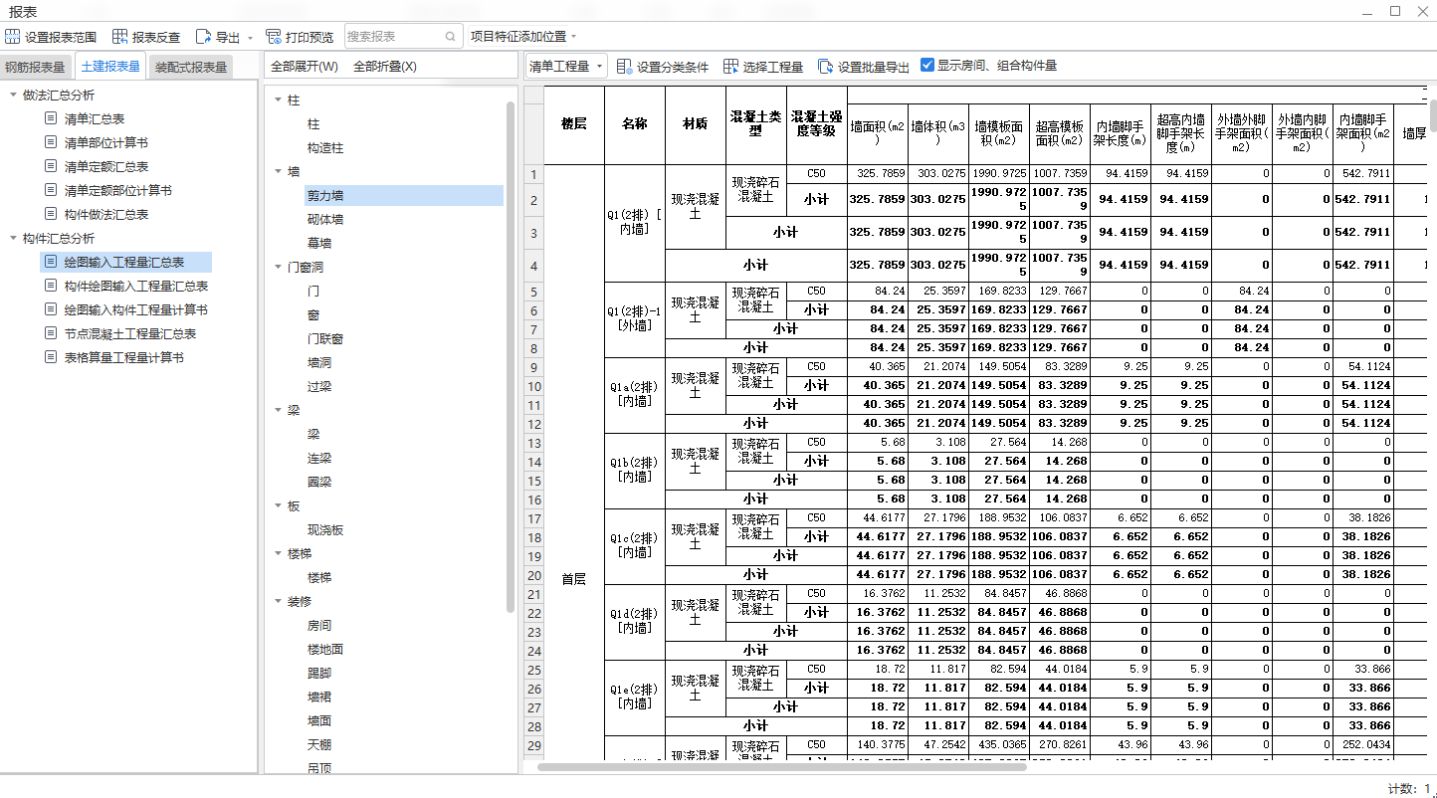This screenshot has width=1437, height=798.
Task: Collapse the 柱 category
Action: [x=278, y=100]
